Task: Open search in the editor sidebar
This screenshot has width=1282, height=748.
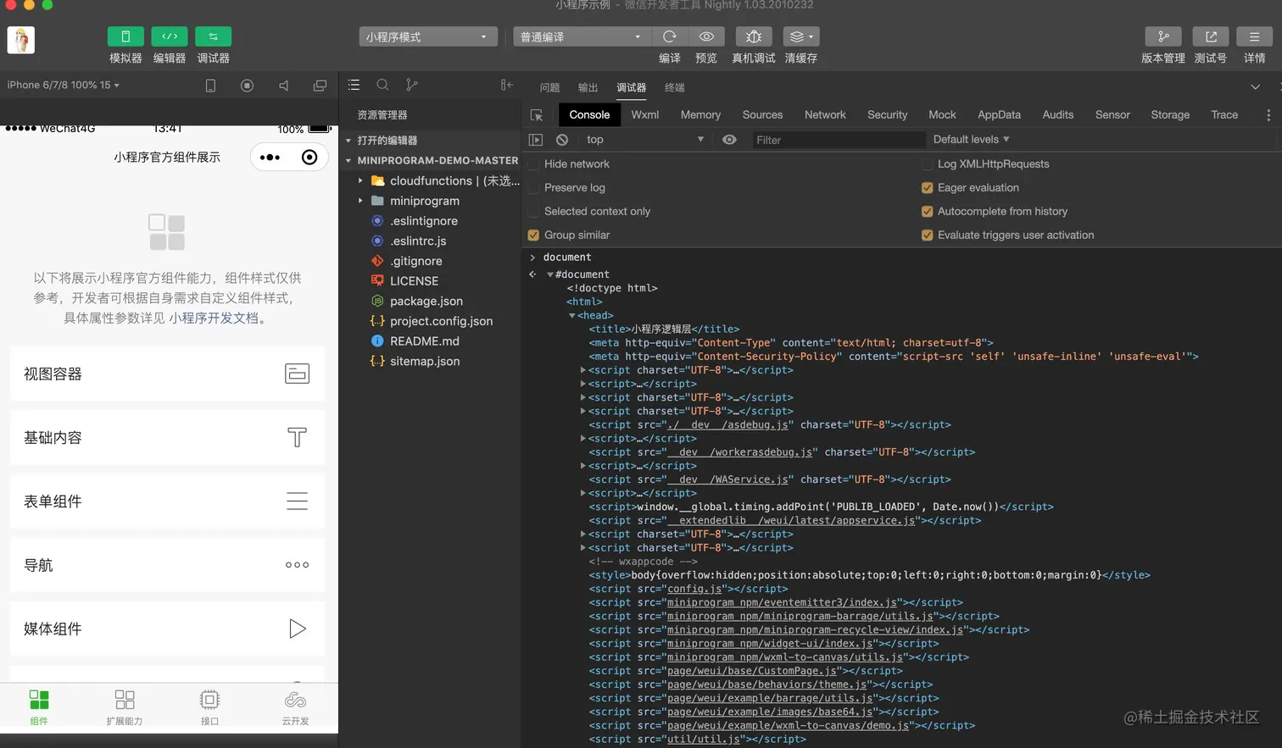Action: pyautogui.click(x=382, y=85)
